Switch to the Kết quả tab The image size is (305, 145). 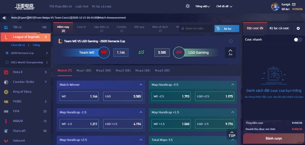point(139,27)
